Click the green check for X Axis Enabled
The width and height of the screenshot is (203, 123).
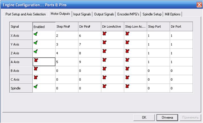point(35,34)
